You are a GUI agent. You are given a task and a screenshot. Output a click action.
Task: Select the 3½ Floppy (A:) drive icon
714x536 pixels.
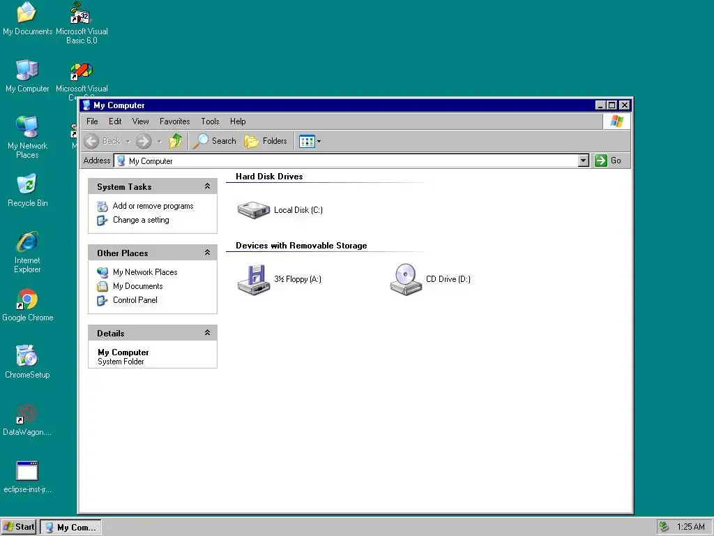click(x=254, y=279)
